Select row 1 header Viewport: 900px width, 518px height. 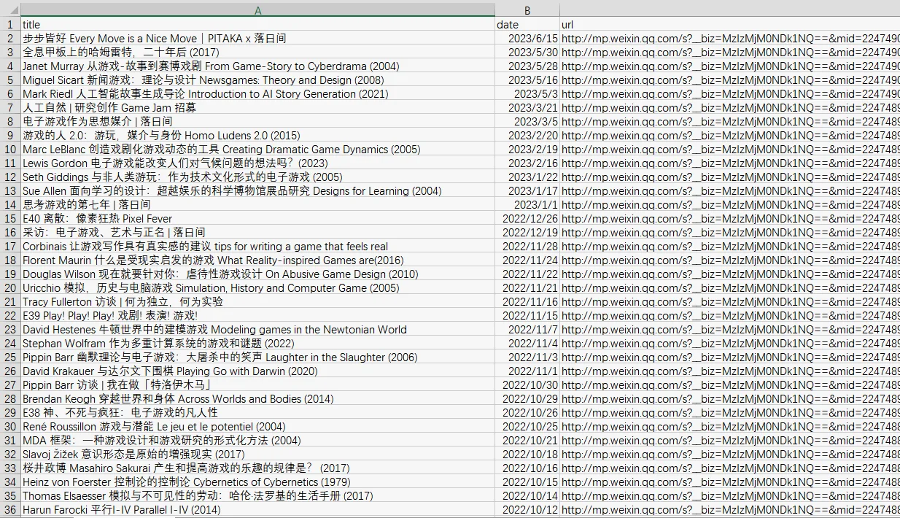coord(10,24)
